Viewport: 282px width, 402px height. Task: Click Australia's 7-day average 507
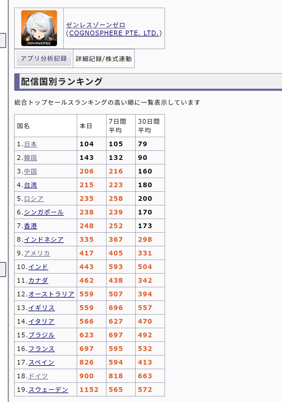pos(116,294)
